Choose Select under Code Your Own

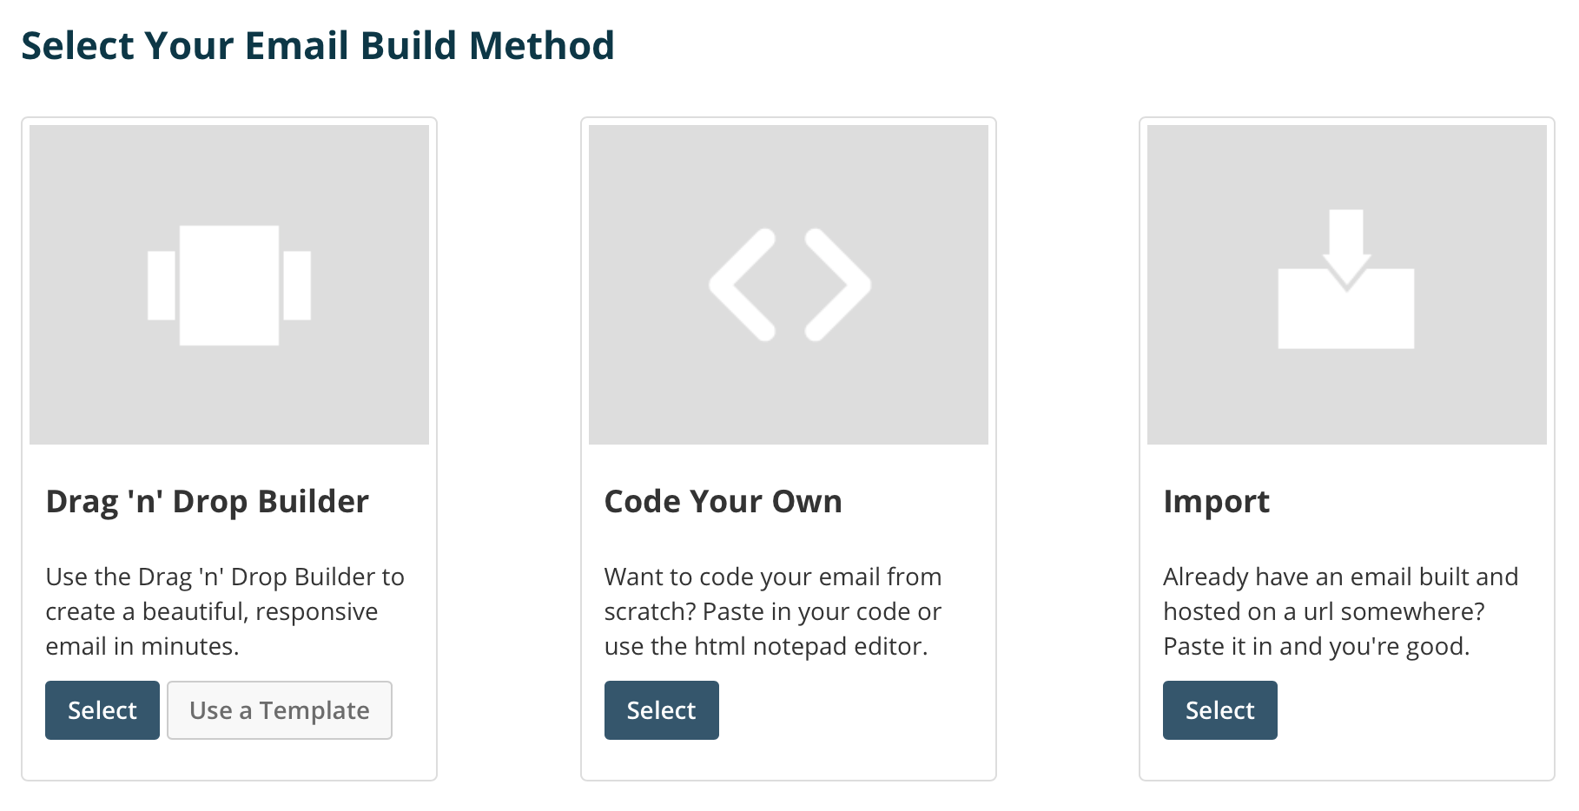click(661, 710)
